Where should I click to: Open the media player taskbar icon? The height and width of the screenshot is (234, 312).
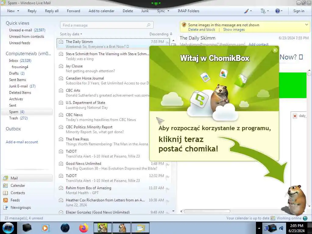tap(46, 228)
